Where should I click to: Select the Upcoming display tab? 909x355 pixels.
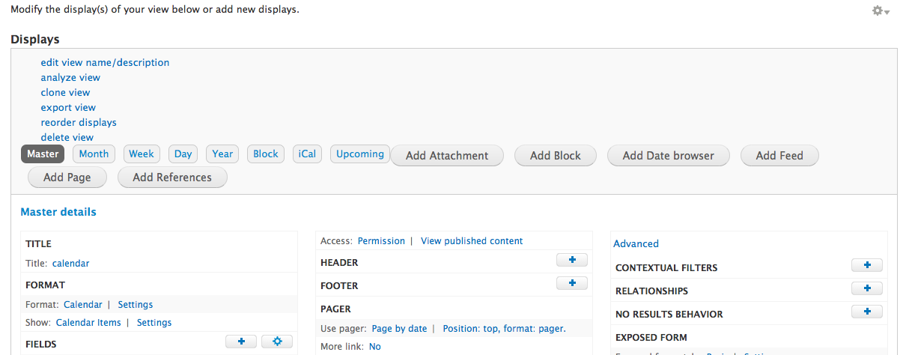click(360, 154)
